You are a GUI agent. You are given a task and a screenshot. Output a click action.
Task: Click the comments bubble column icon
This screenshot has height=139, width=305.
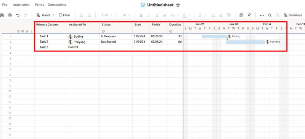point(22,31)
